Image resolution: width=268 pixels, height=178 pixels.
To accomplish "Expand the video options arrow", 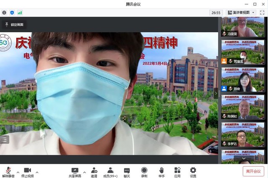I will pyautogui.click(x=37, y=172).
